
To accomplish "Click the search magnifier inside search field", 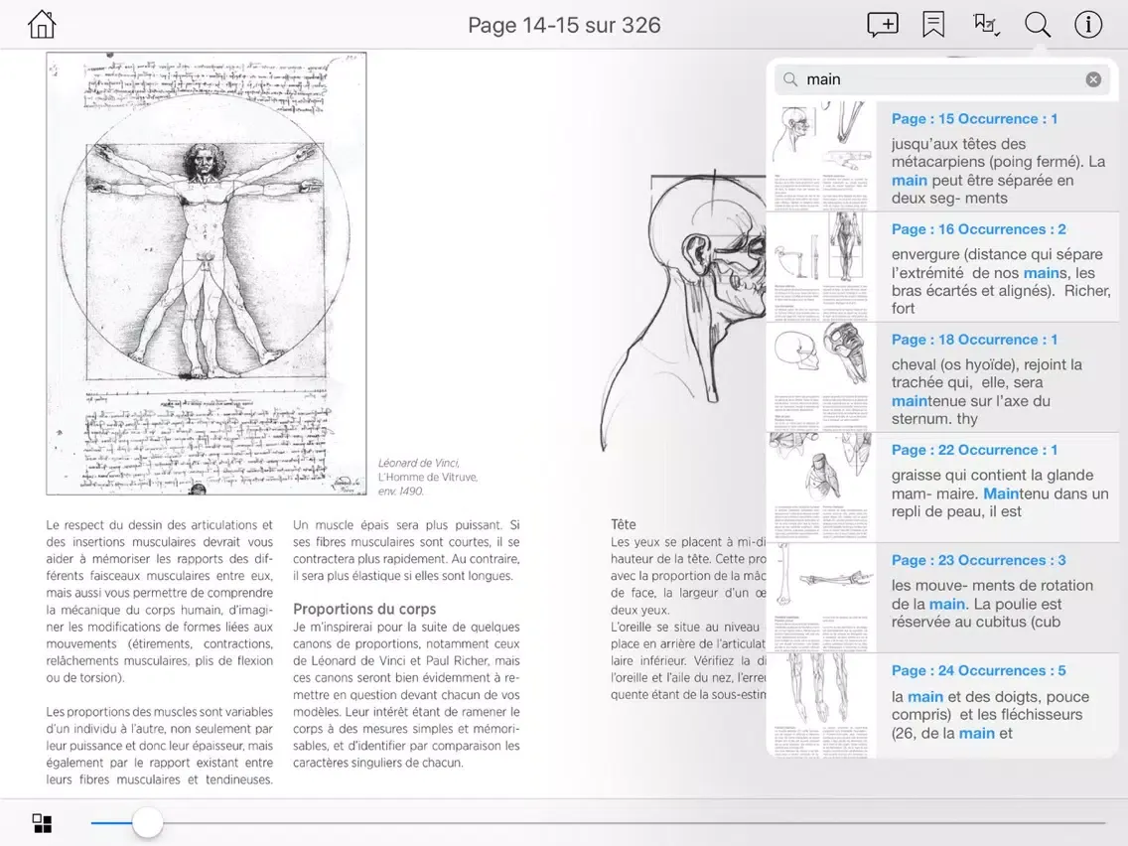I will (789, 79).
